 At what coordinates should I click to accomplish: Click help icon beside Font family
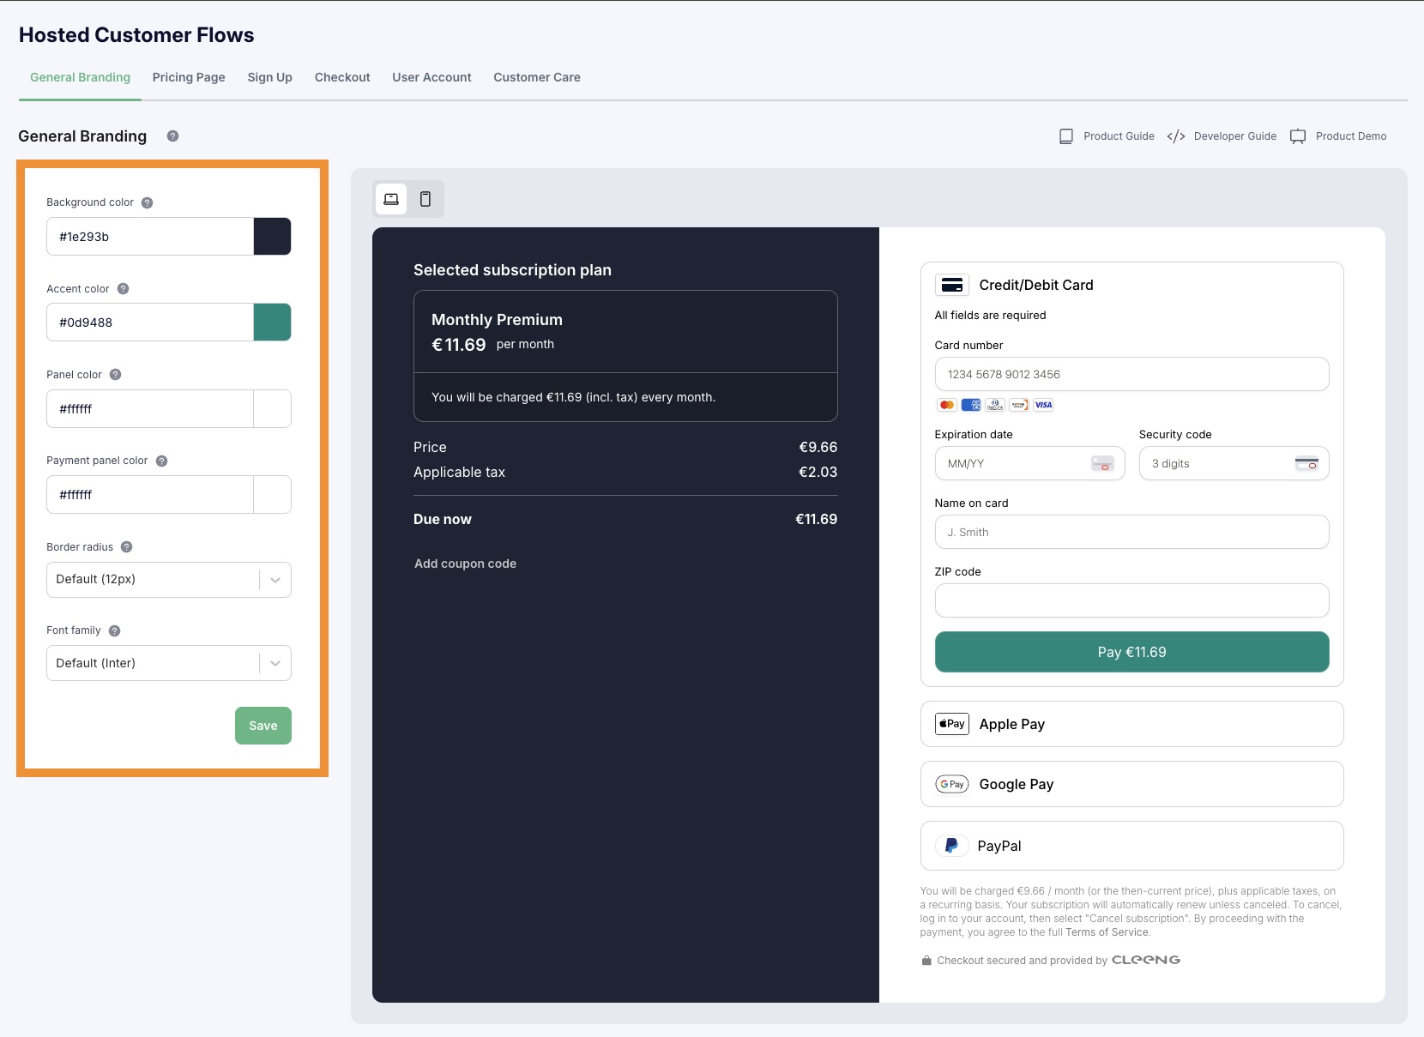point(114,631)
